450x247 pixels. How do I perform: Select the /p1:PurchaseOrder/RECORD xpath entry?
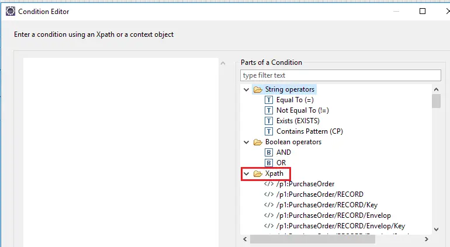320,194
